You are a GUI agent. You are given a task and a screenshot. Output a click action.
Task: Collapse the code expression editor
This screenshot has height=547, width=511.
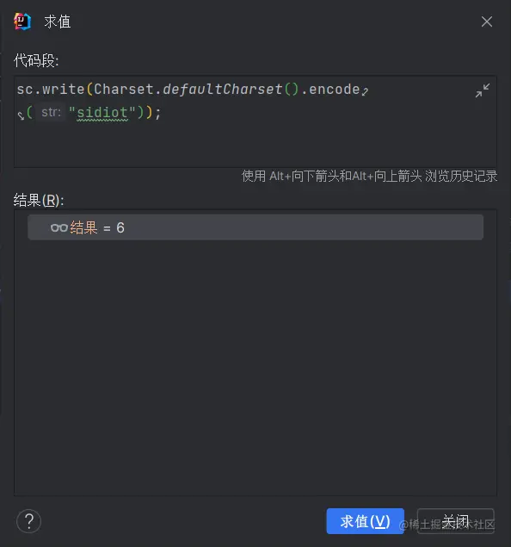point(483,90)
